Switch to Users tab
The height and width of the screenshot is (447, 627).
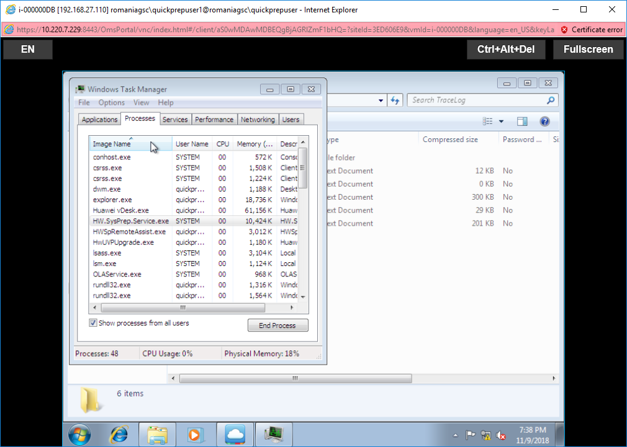coord(291,120)
